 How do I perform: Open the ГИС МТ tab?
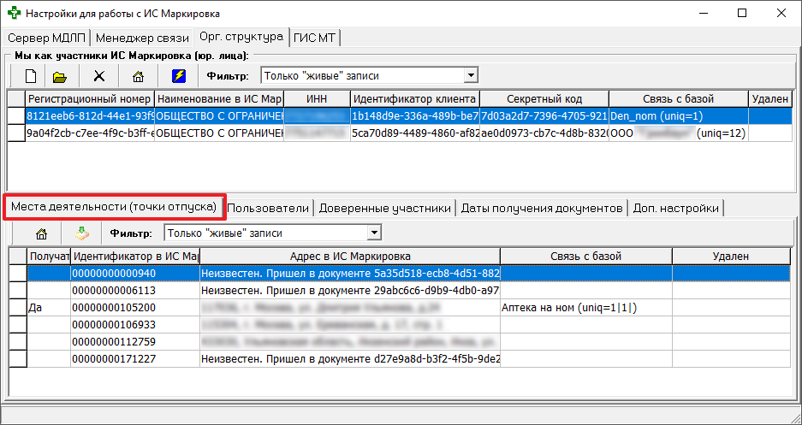point(315,38)
